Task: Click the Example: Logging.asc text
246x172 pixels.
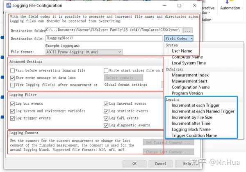Action: point(62,46)
